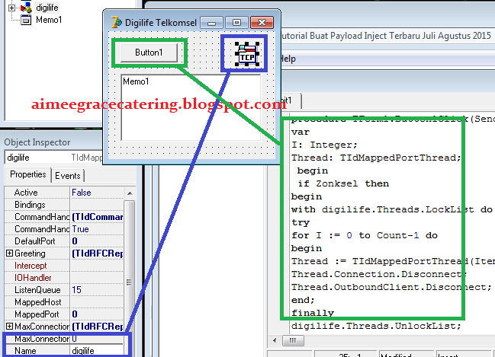Select the Active property value False
495x357 pixels.
pos(97,193)
